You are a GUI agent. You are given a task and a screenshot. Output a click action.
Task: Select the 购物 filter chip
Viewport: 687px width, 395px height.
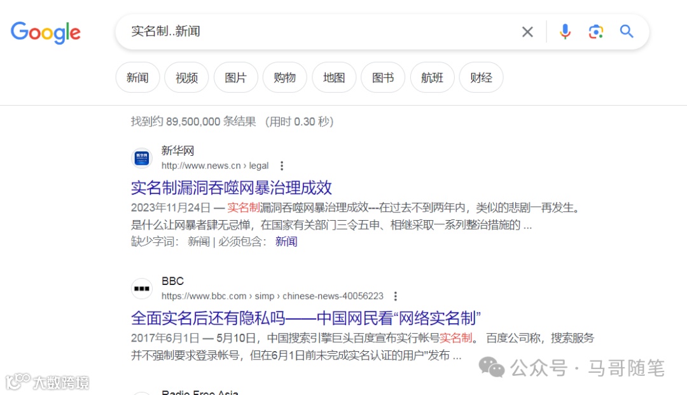pos(285,78)
